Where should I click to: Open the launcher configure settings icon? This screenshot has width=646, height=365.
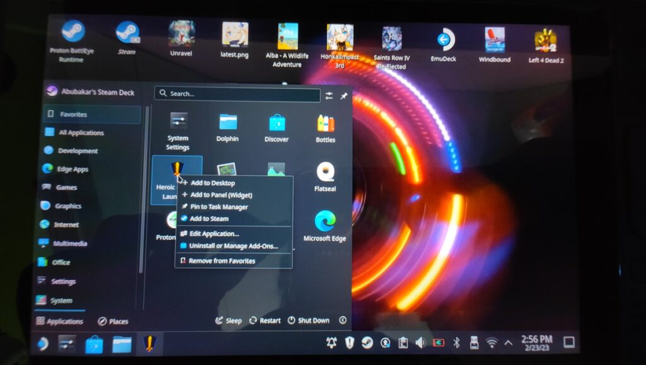(x=329, y=96)
